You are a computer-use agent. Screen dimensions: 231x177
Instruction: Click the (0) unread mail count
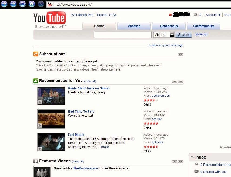[x=200, y=15]
